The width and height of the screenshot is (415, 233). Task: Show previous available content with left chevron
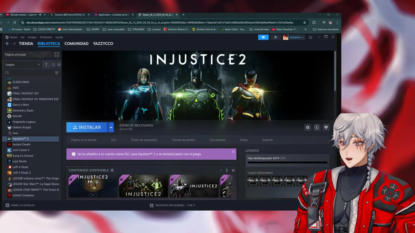tap(221, 170)
